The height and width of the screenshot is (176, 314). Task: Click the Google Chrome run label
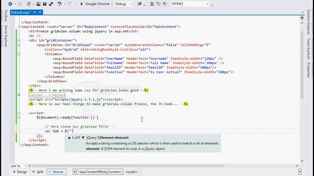pyautogui.click(x=97, y=4)
